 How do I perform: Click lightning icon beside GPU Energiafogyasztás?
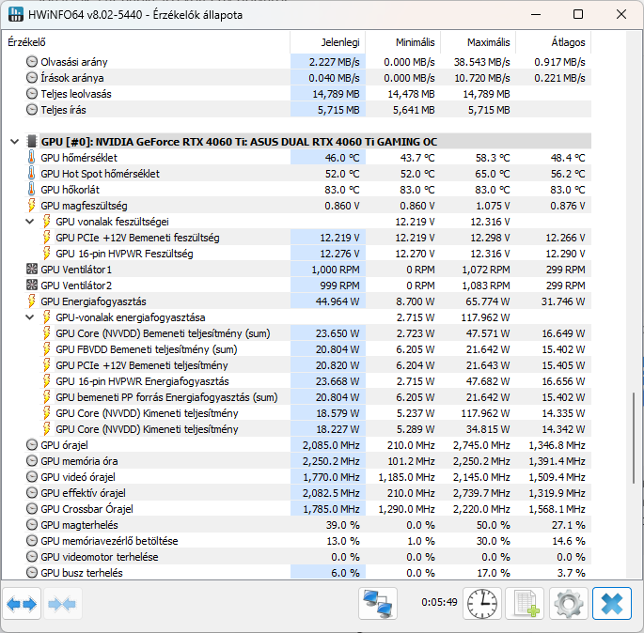32,301
